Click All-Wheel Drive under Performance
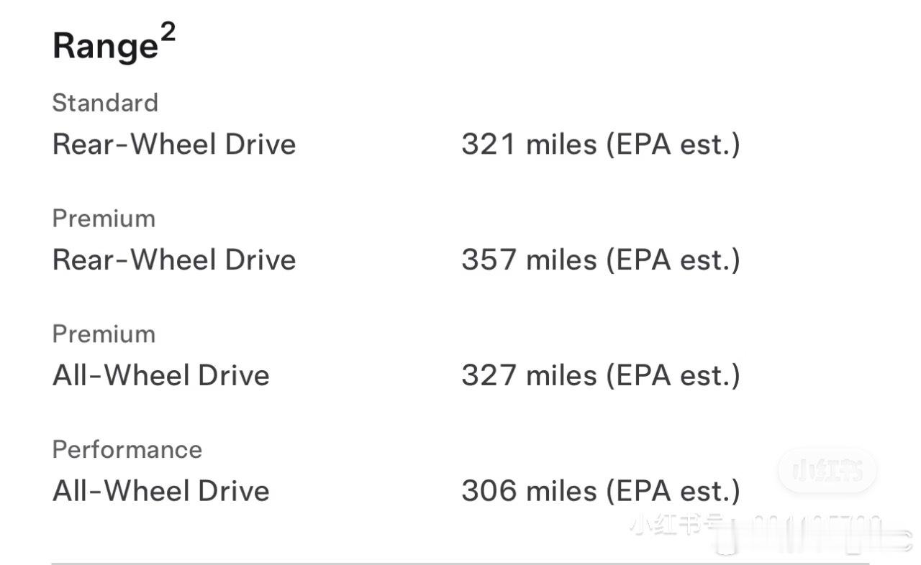 click(x=161, y=492)
